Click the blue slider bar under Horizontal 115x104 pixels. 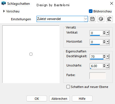pyautogui.click(x=95, y=44)
